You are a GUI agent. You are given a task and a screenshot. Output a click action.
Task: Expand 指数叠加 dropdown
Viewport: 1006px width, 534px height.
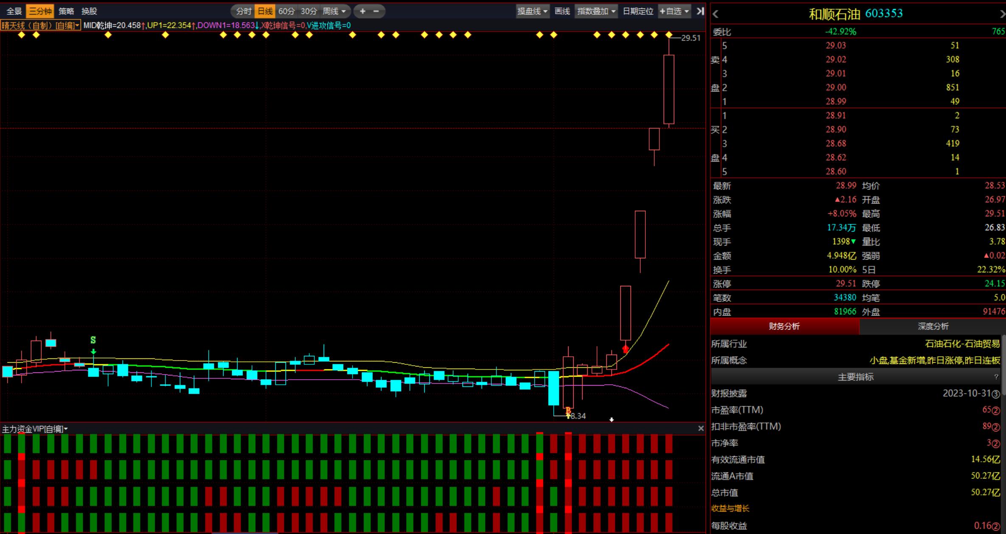596,11
